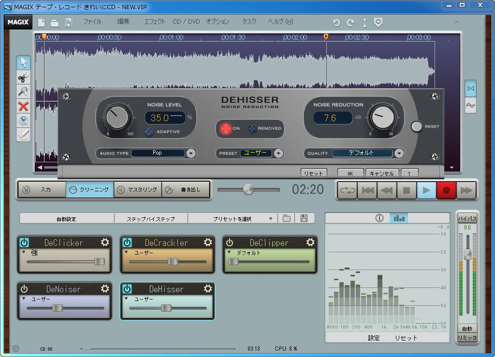Viewport: 495px width, 357px height.
Task: Click the DeNoiser slider handle
Action: click(57, 308)
